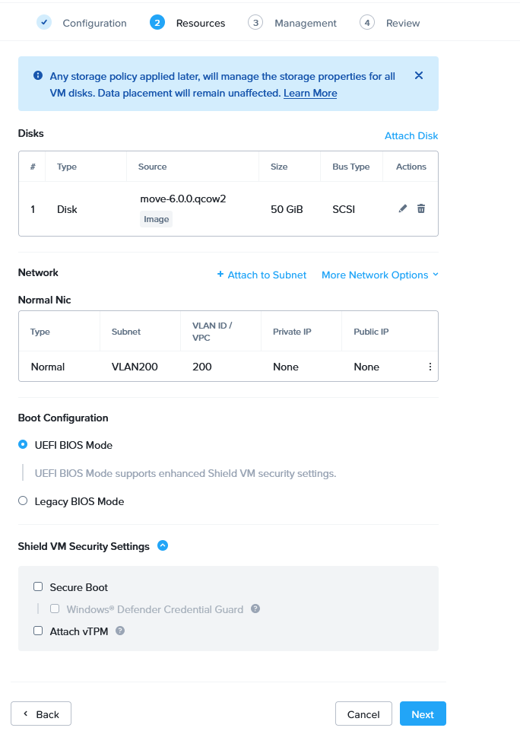Select UEFI BIOS Mode radio button
Image resolution: width=520 pixels, height=731 pixels.
coord(23,445)
